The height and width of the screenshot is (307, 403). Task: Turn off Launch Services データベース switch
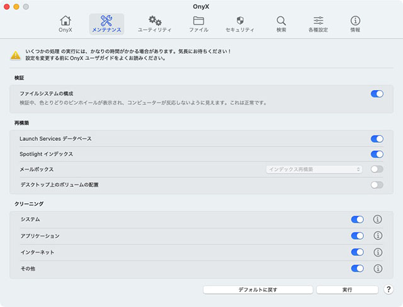(377, 138)
